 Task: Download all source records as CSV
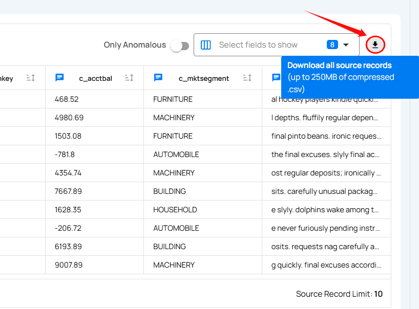[x=375, y=45]
